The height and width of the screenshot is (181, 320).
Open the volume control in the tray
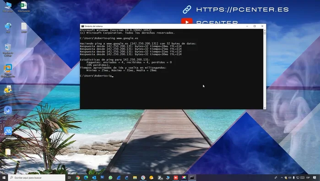tap(290, 177)
